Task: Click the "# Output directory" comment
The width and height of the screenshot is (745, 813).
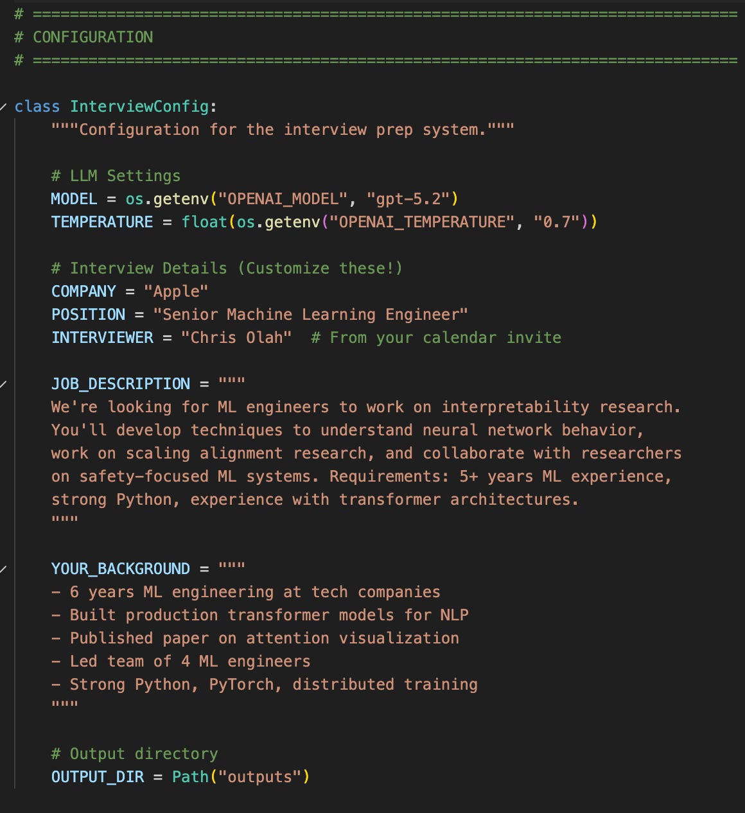Action: (x=135, y=754)
